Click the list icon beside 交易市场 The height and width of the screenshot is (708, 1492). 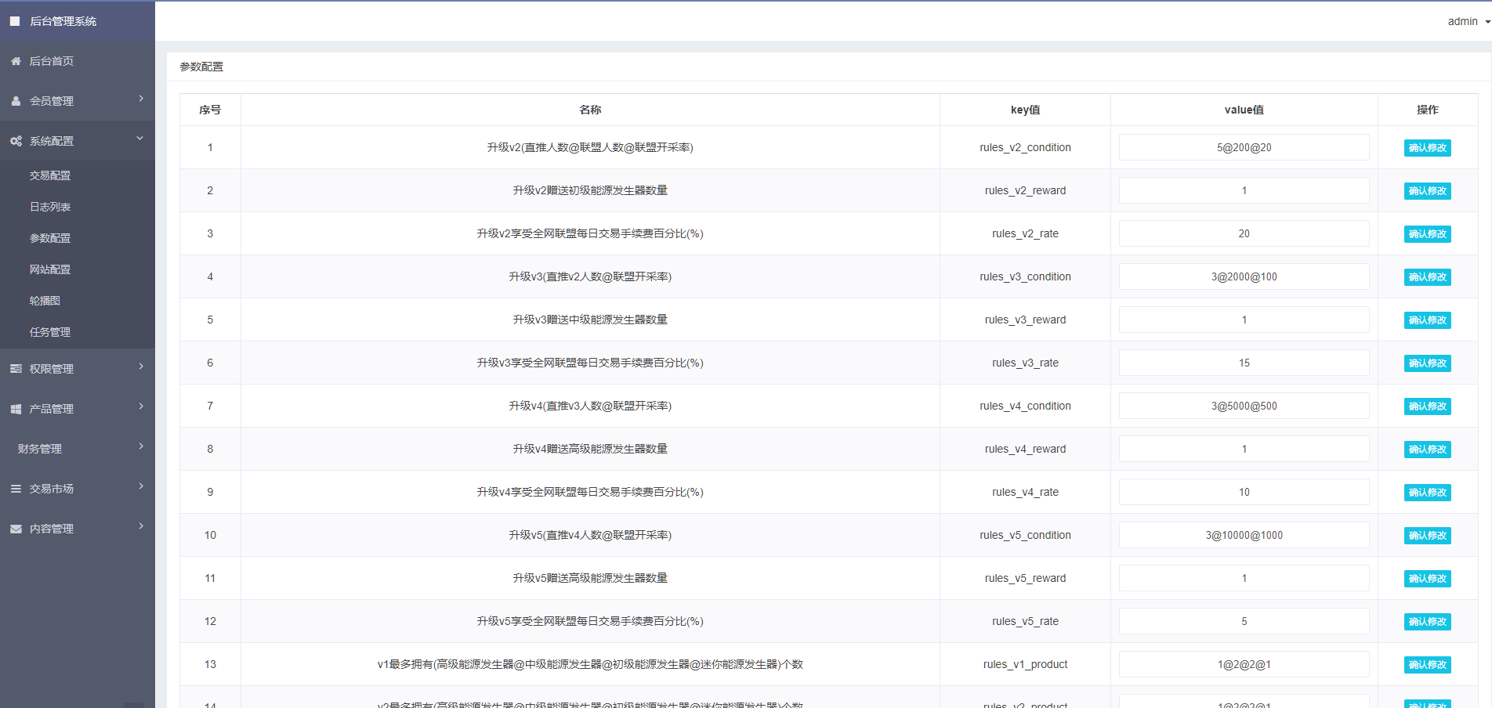[16, 489]
